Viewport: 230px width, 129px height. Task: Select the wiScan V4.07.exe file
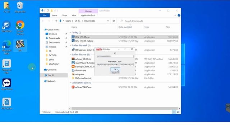125,87
